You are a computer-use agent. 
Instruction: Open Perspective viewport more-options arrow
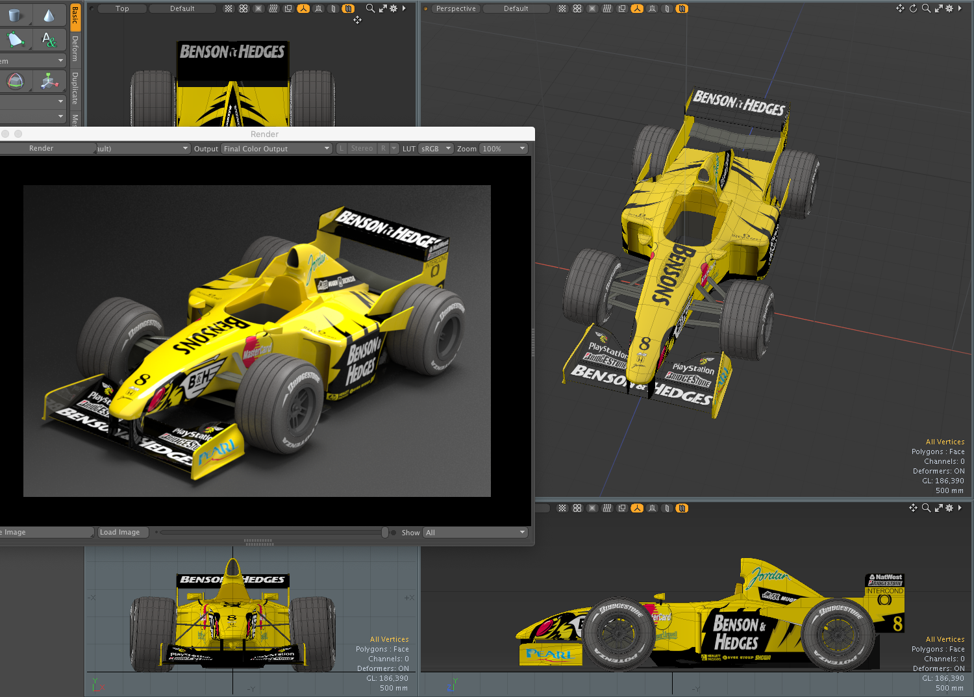(x=960, y=8)
